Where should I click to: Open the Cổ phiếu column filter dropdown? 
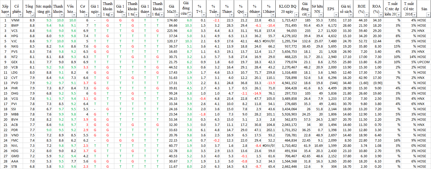click(21, 15)
